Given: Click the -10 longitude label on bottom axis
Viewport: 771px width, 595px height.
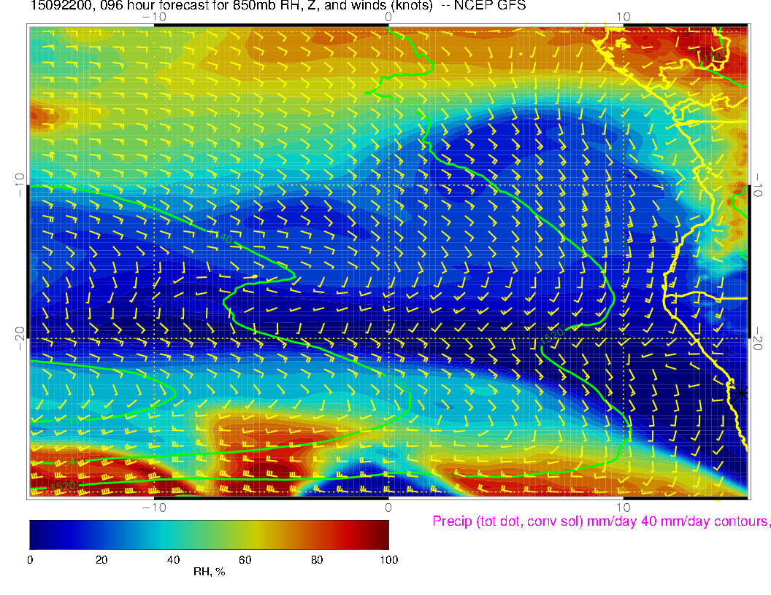Looking at the screenshot, I should pyautogui.click(x=154, y=507).
